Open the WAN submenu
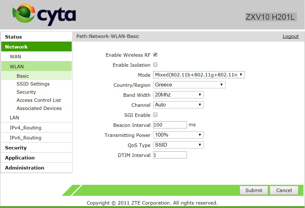 pos(37,57)
